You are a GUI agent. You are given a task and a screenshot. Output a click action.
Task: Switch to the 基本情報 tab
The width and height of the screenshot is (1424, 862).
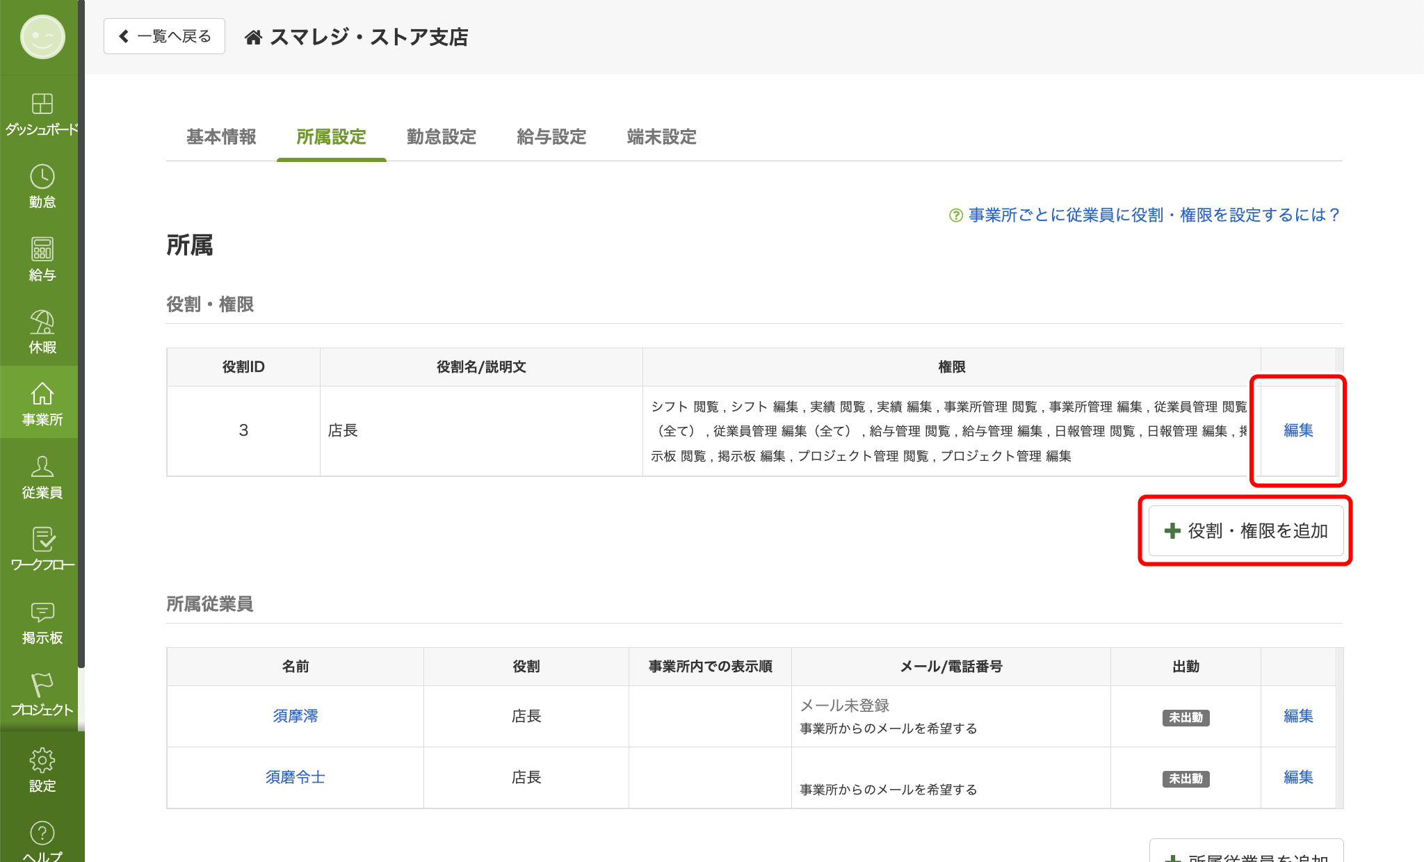point(221,137)
